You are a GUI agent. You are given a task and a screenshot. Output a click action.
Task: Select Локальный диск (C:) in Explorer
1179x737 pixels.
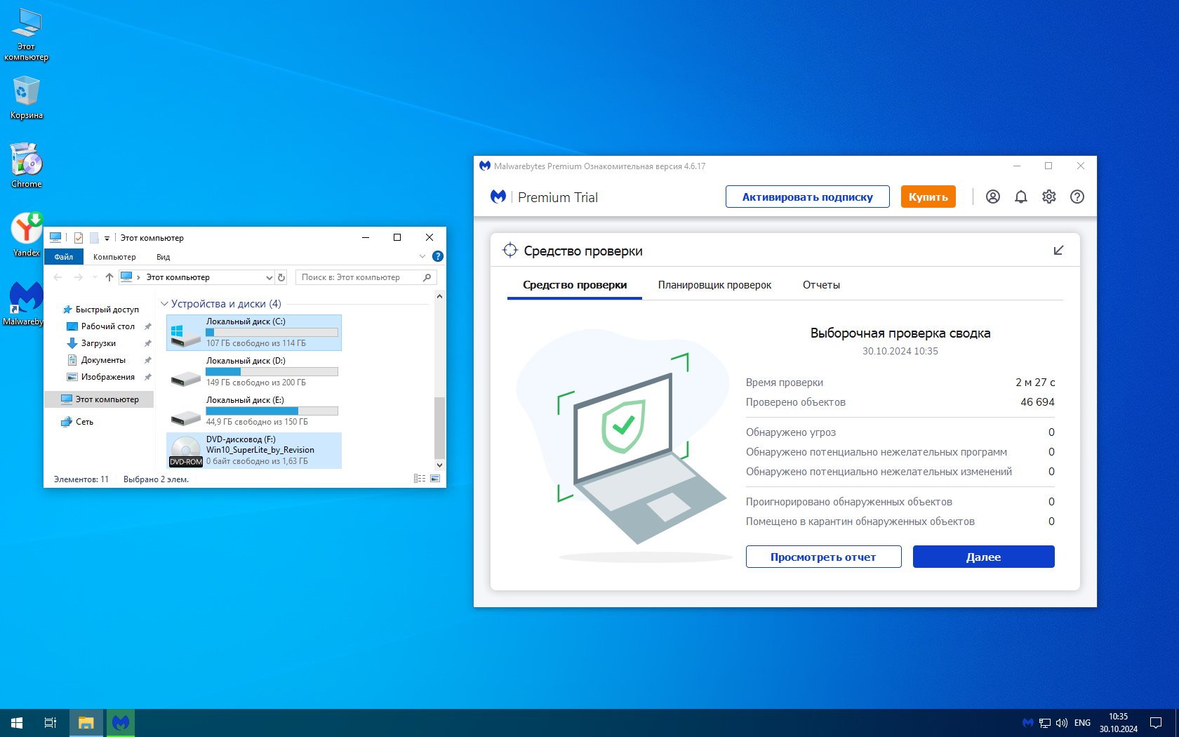pos(254,333)
